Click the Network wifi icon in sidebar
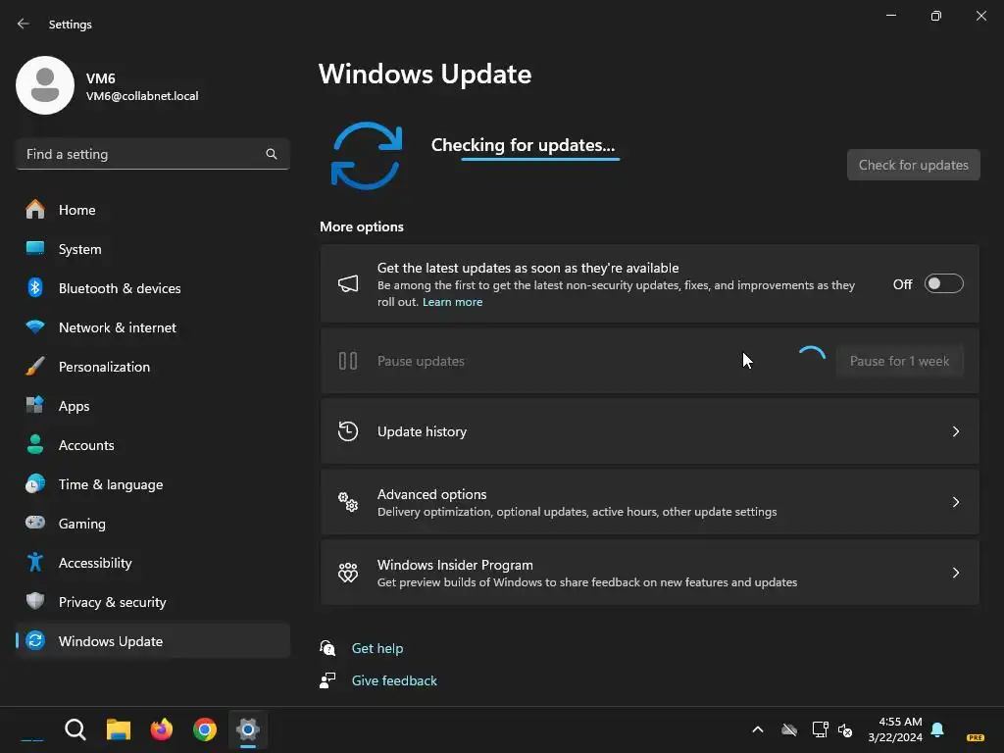Image resolution: width=1004 pixels, height=753 pixels. click(x=35, y=327)
